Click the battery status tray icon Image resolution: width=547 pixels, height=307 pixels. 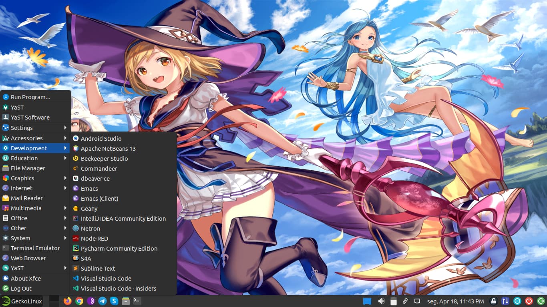394,301
